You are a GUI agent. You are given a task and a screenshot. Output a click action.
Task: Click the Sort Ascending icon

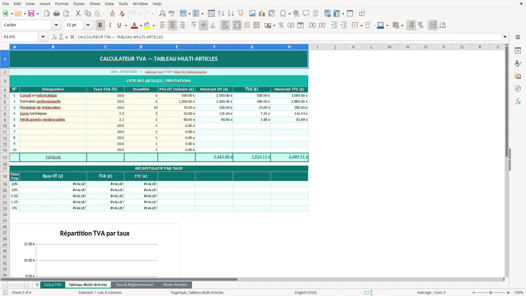221,14
